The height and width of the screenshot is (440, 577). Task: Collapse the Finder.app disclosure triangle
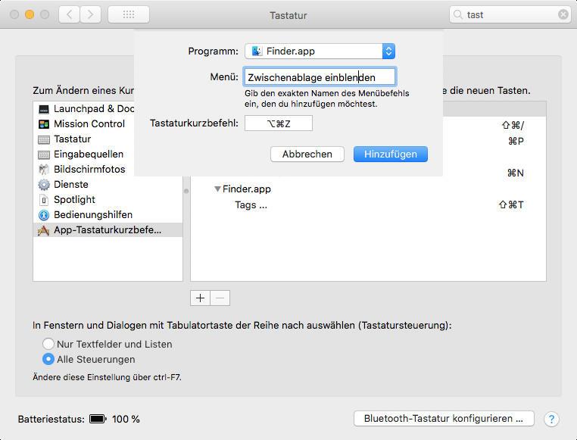pos(217,189)
